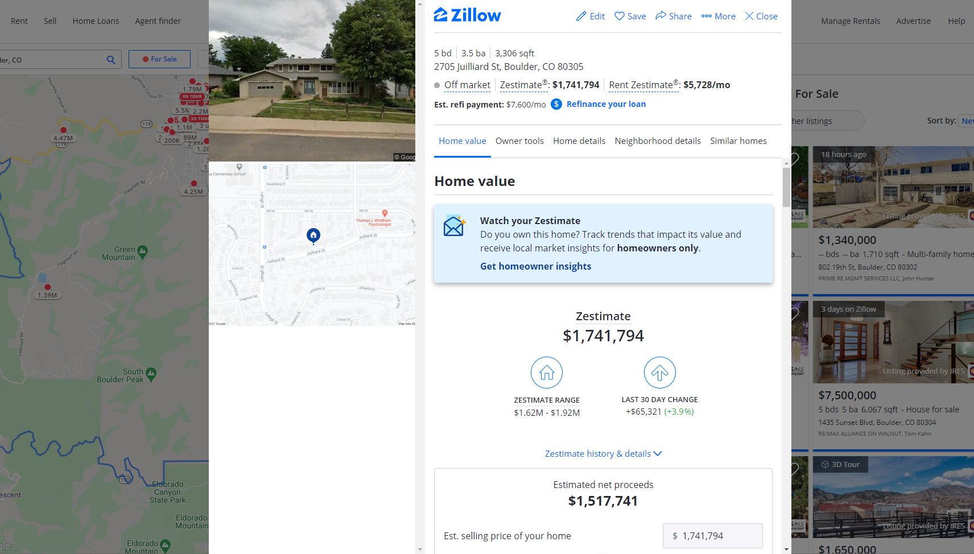
Task: Close the property details panel
Action: 761,16
